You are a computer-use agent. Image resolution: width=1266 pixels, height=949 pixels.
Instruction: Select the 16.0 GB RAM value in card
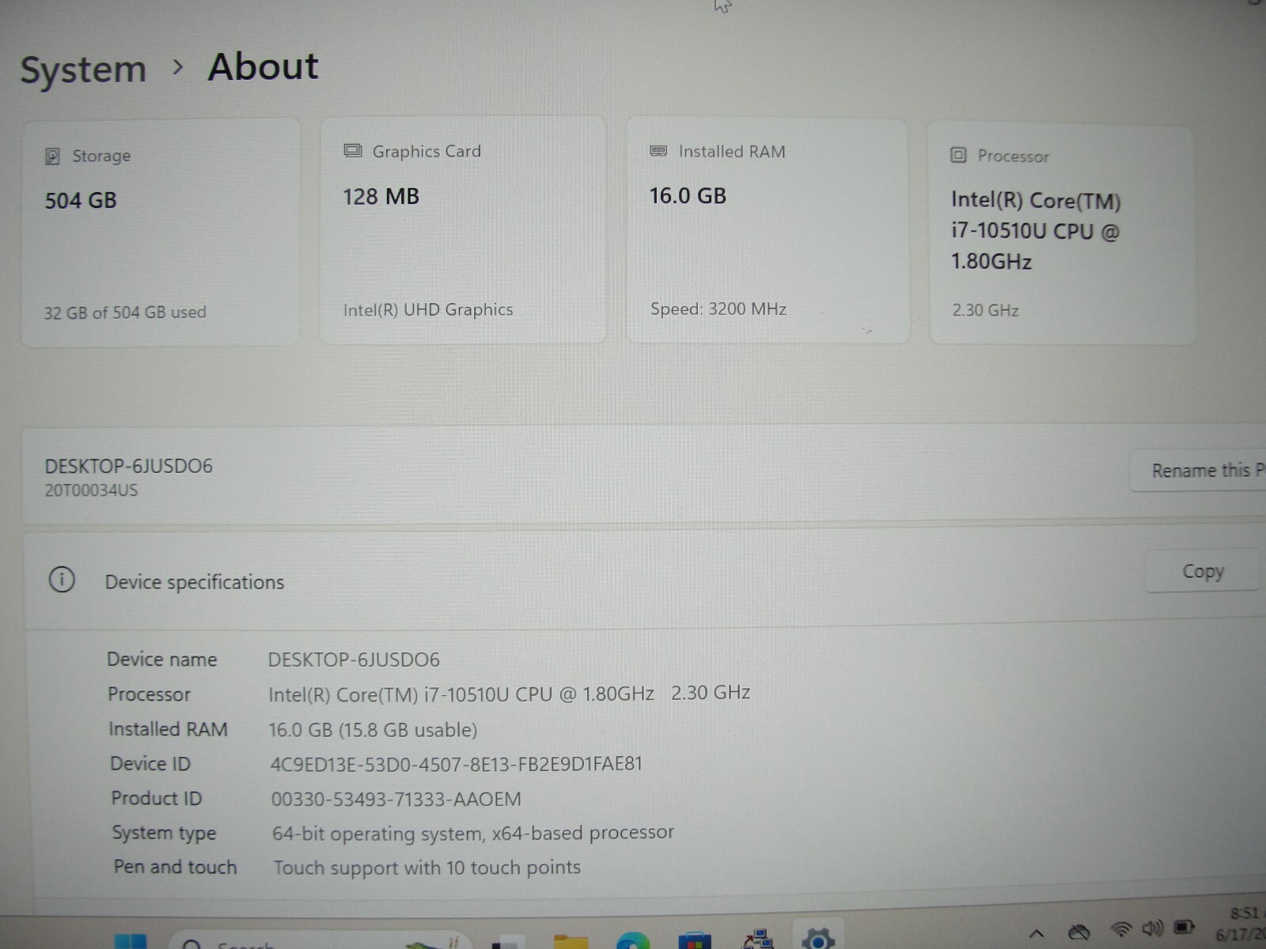coord(688,196)
